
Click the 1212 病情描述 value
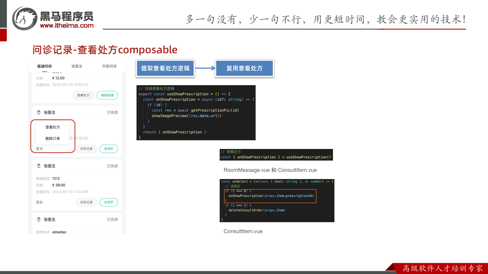[56, 179]
